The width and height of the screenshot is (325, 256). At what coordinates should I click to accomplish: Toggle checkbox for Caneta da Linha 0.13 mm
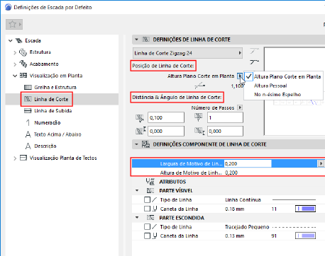point(147,235)
